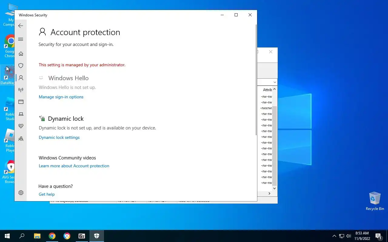
Task: Select the Account protection person icon
Action: click(21, 78)
